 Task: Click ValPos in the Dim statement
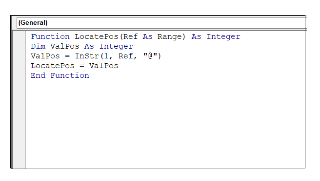65,46
